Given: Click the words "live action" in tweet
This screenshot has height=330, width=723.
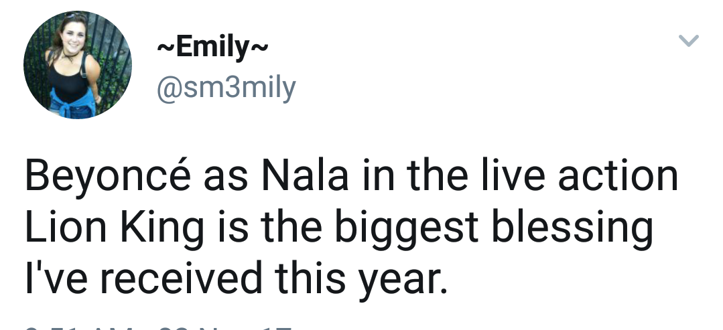Looking at the screenshot, I should [x=580, y=175].
